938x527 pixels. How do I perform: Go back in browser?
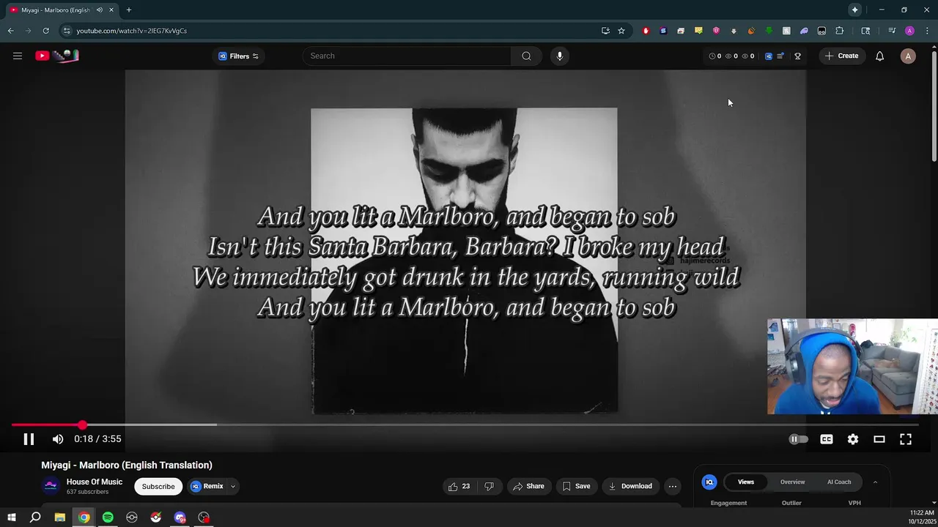pyautogui.click(x=10, y=31)
